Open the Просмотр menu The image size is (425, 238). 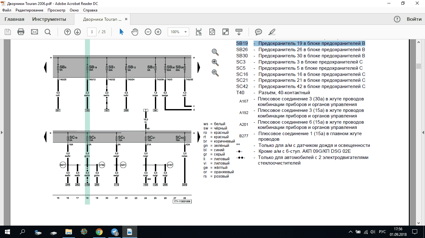coord(57,10)
